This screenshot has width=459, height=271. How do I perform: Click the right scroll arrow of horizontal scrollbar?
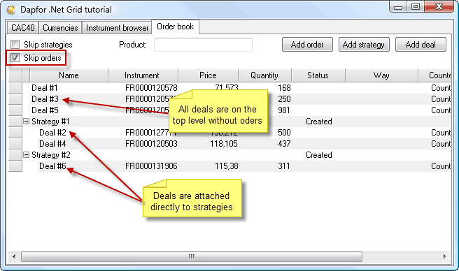coord(445,256)
